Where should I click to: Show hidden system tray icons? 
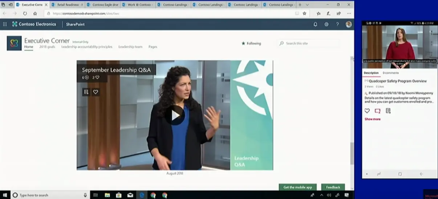point(321,195)
